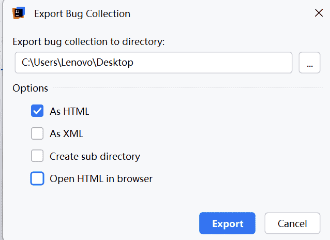Select the "Create sub directory" label text
Image resolution: width=330 pixels, height=240 pixels.
click(95, 156)
